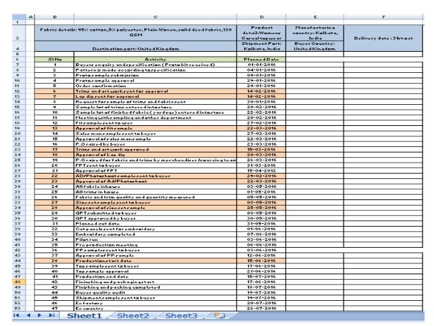Image resolution: width=434 pixels, height=326 pixels.
Task: Open the Sheet3 tab
Action: (x=181, y=316)
